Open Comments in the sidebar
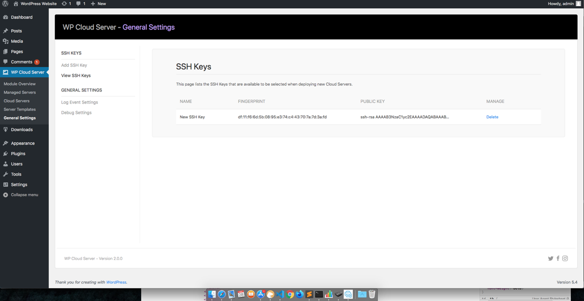This screenshot has width=584, height=301. coord(21,62)
